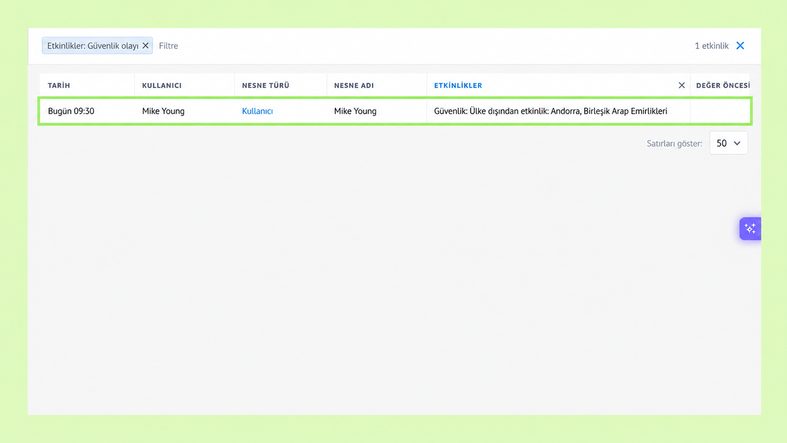The height and width of the screenshot is (443, 787).
Task: Remove the 'Güvenlik olayı' filter chip
Action: coord(145,46)
